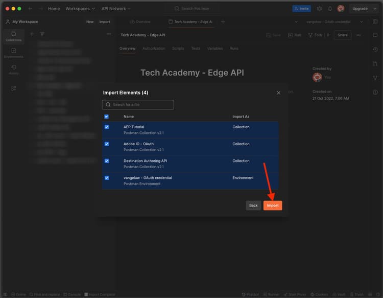The image size is (383, 298).
Task: Add a new tab with the plus icon
Action: coord(223,22)
